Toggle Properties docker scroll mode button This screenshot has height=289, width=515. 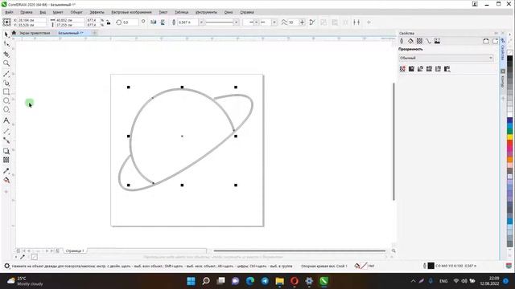486,41
